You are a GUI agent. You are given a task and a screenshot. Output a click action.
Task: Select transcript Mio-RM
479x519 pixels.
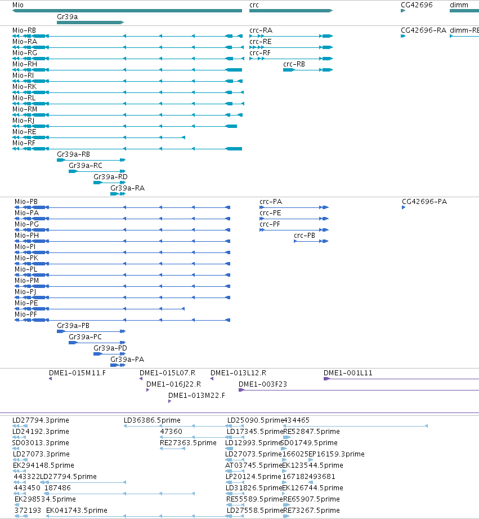tap(25, 109)
